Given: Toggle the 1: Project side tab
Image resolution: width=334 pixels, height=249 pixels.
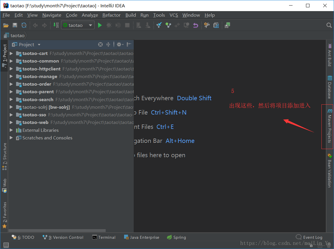Looking at the screenshot, I should point(4,56).
